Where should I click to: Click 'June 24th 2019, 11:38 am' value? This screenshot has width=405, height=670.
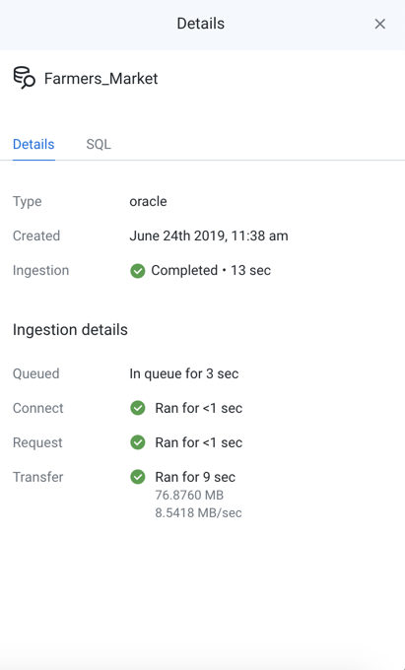[x=209, y=235]
